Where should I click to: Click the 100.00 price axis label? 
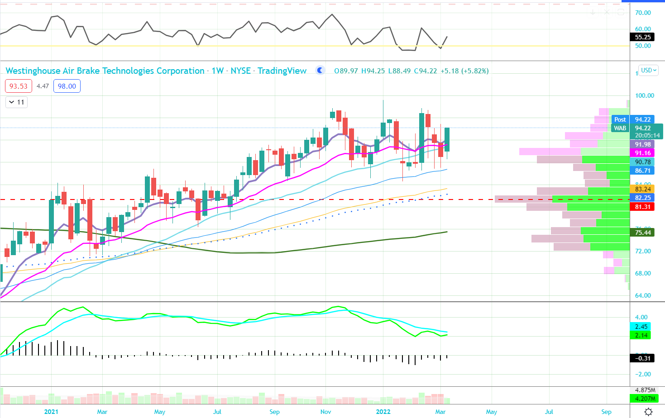tap(645, 95)
